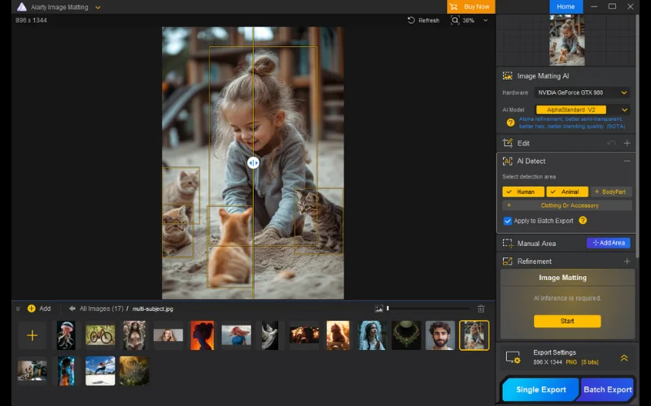Click the trash icon in image strip
651x406 pixels.
[x=481, y=309]
